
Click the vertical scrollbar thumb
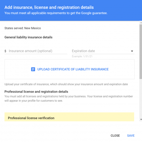click(141, 52)
